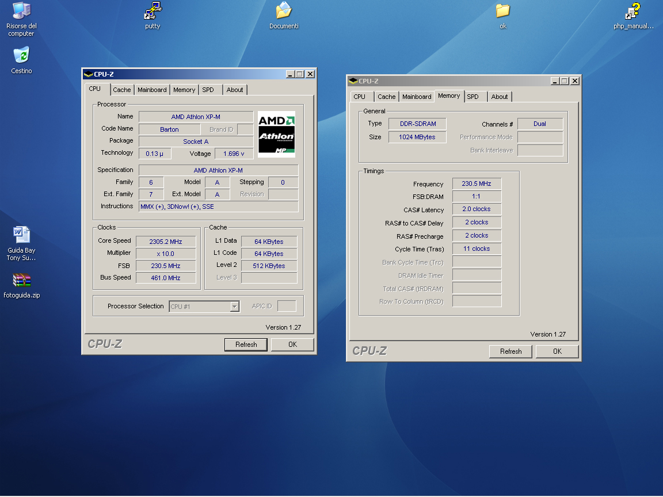Click OK in the left CPU-Z window
Image resolution: width=663 pixels, height=497 pixels.
point(292,345)
